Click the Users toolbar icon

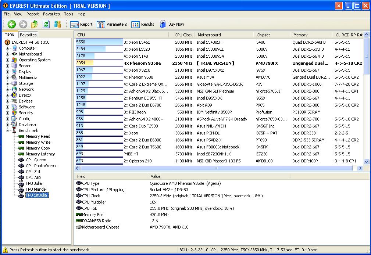(x=57, y=24)
